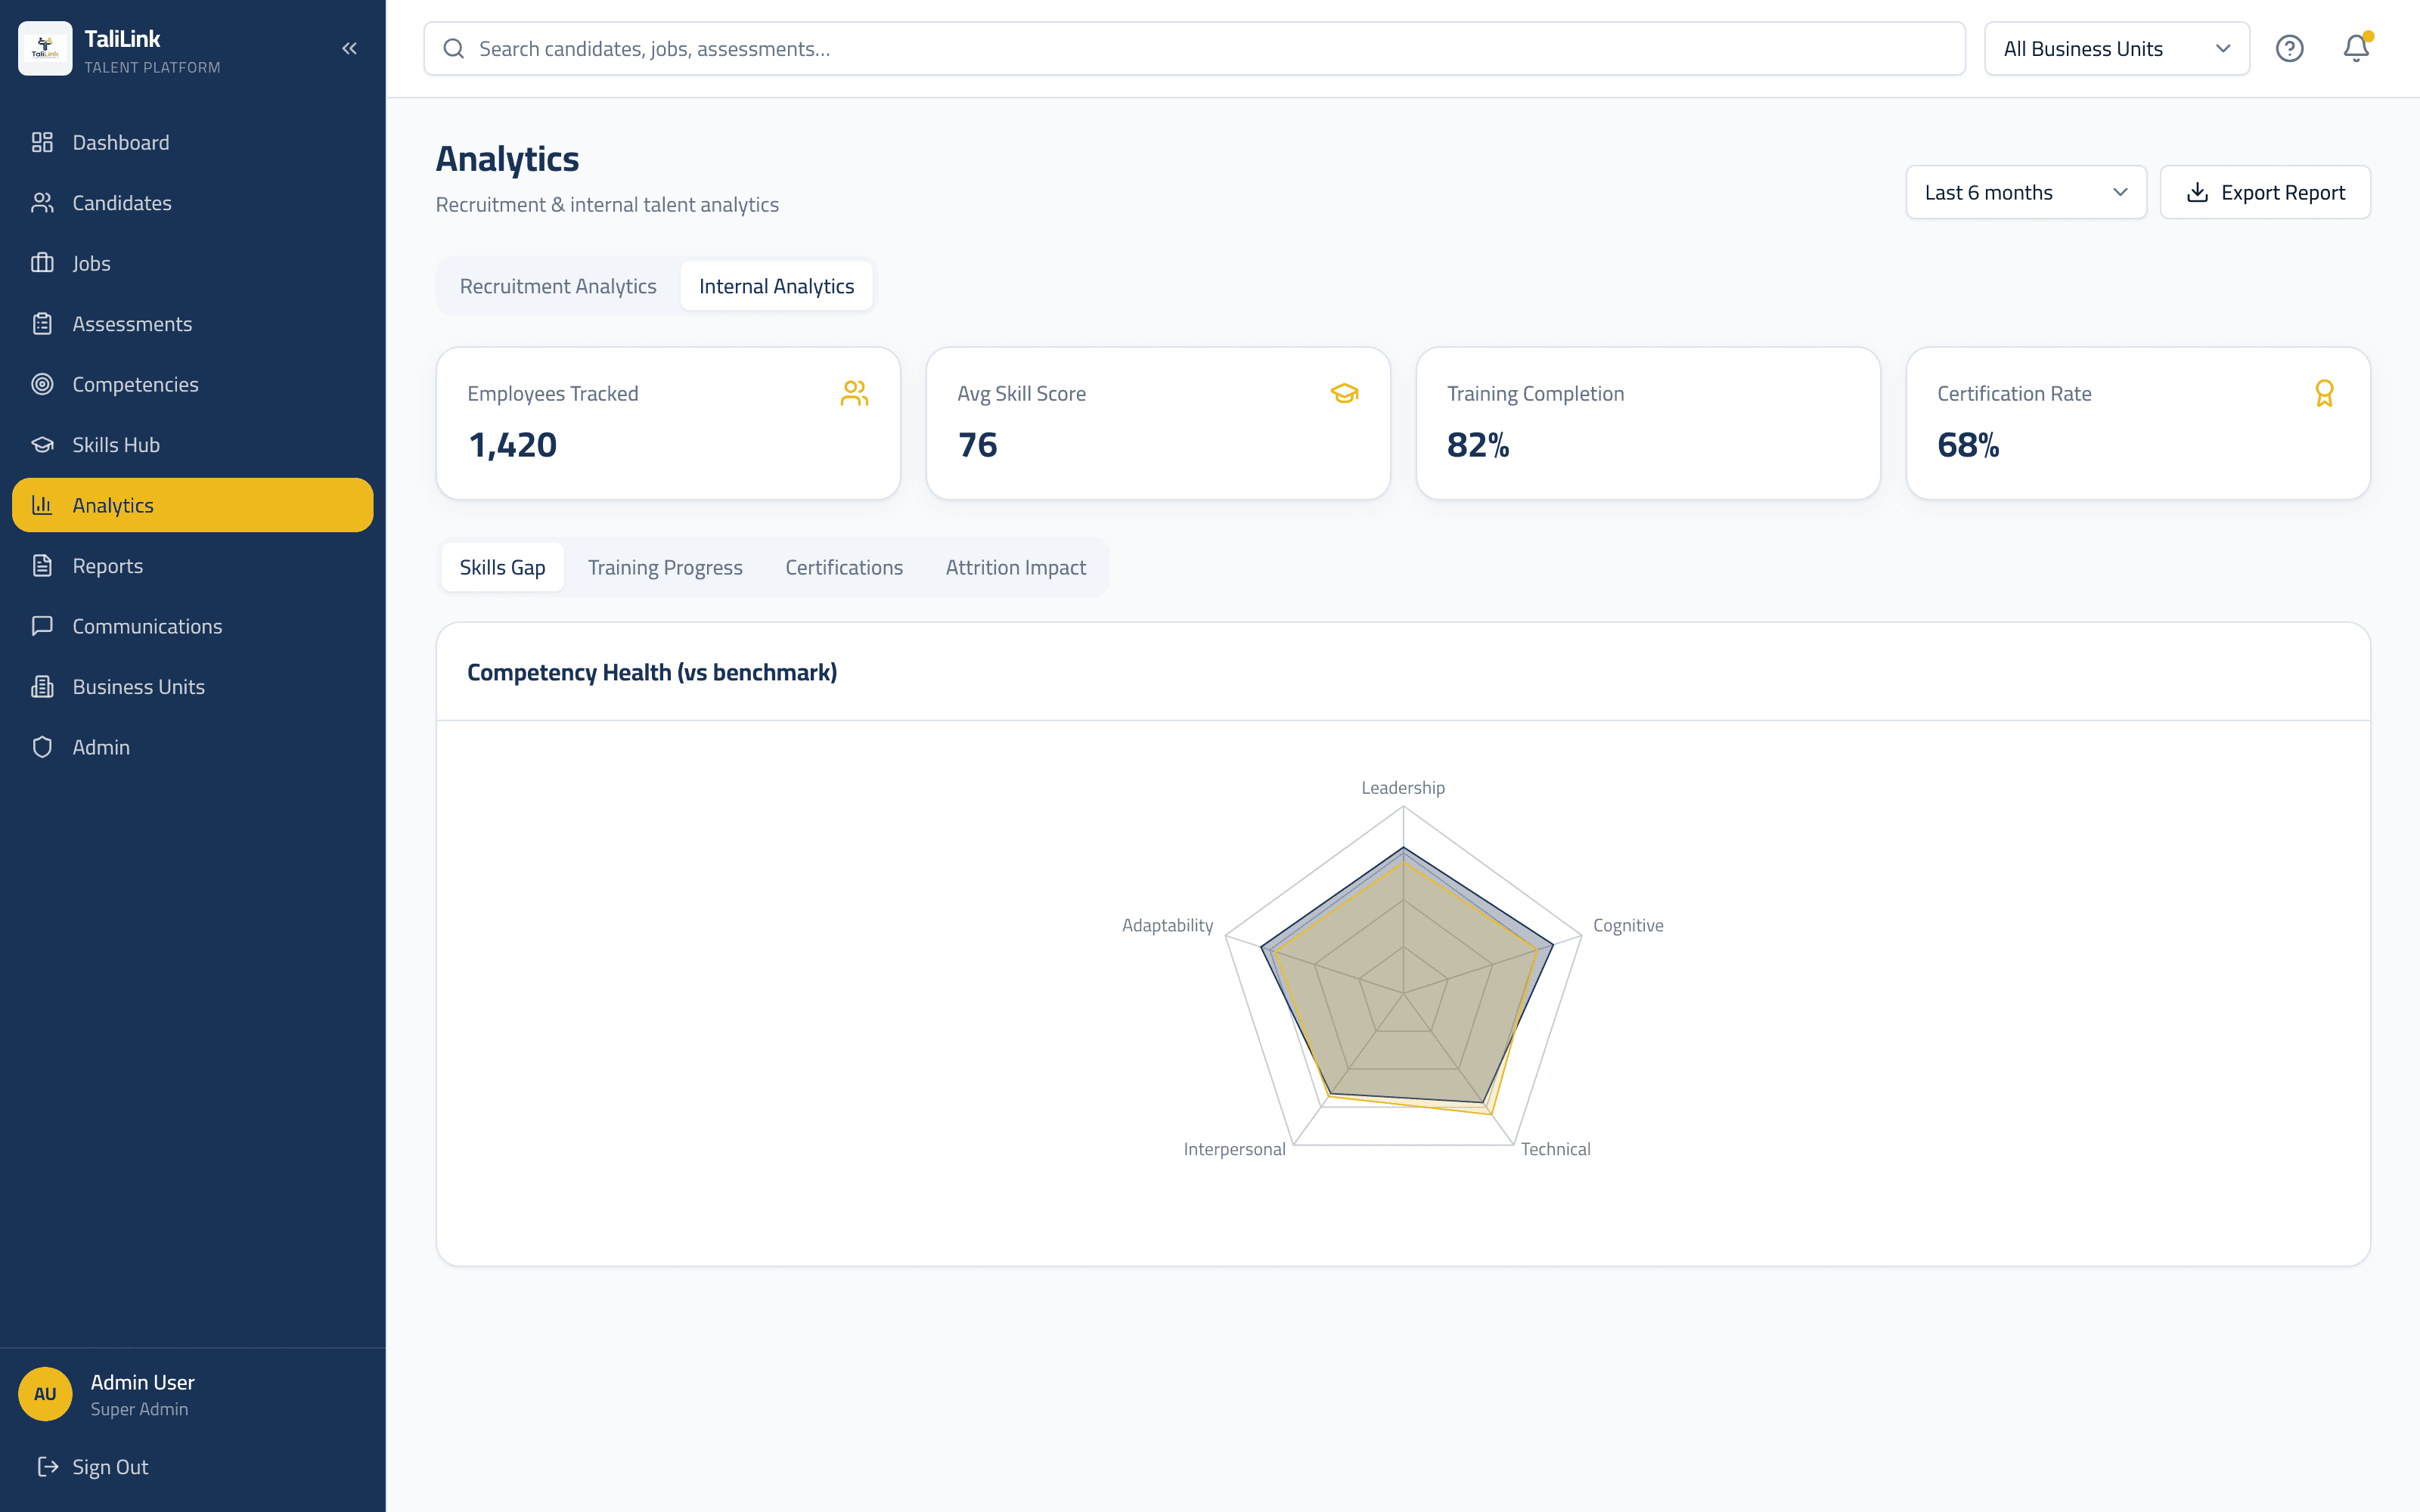The width and height of the screenshot is (2420, 1512).
Task: Open the Last 6 months dropdown
Action: tap(2025, 192)
